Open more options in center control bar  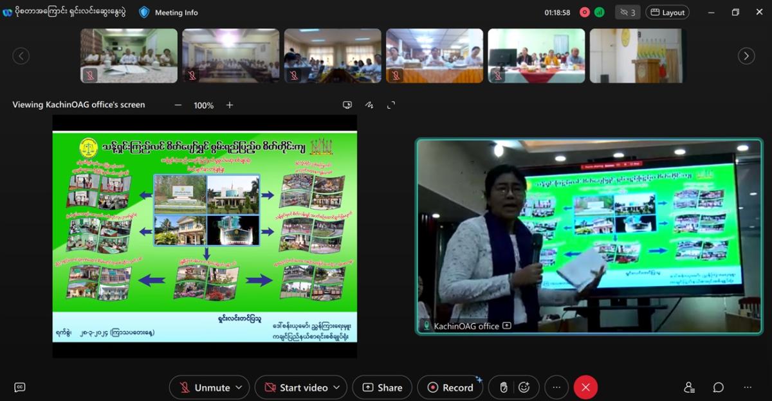pyautogui.click(x=556, y=388)
